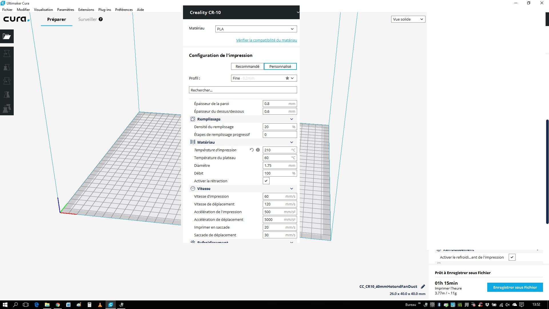Click the Cura logo
The width and height of the screenshot is (549, 309).
pos(16,19)
